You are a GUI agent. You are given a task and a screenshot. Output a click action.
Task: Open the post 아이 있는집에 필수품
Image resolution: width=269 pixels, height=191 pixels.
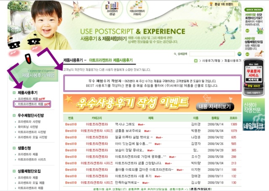133,144
